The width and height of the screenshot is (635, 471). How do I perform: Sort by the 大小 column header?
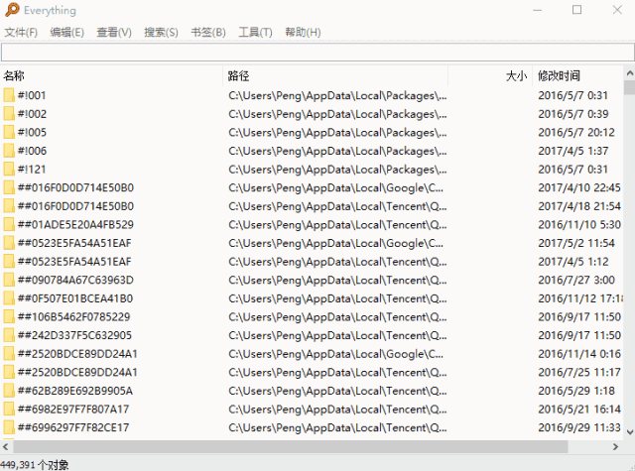(490, 75)
